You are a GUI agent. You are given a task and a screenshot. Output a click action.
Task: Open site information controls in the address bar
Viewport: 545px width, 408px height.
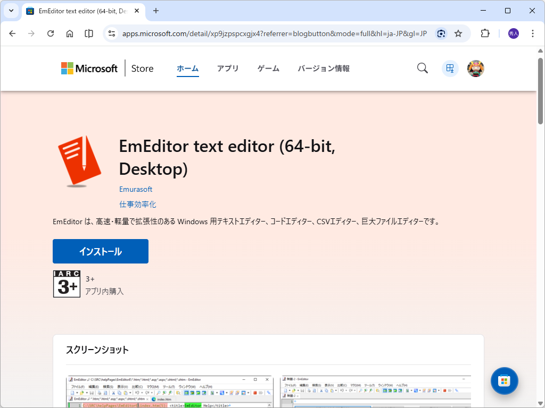[110, 33]
